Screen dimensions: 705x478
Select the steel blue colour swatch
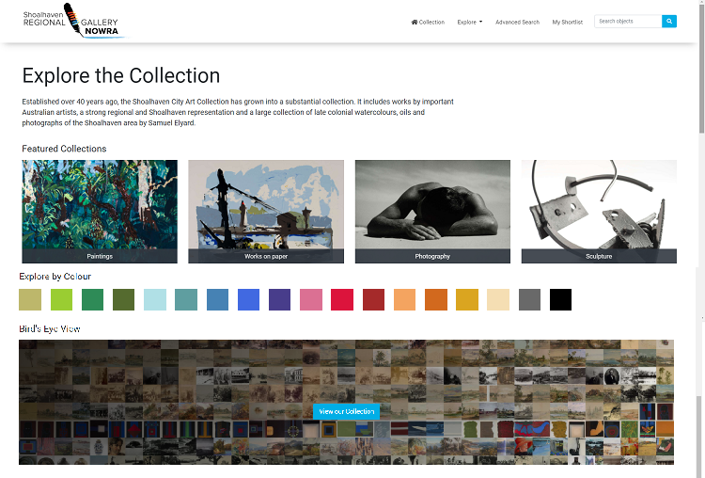[218, 300]
